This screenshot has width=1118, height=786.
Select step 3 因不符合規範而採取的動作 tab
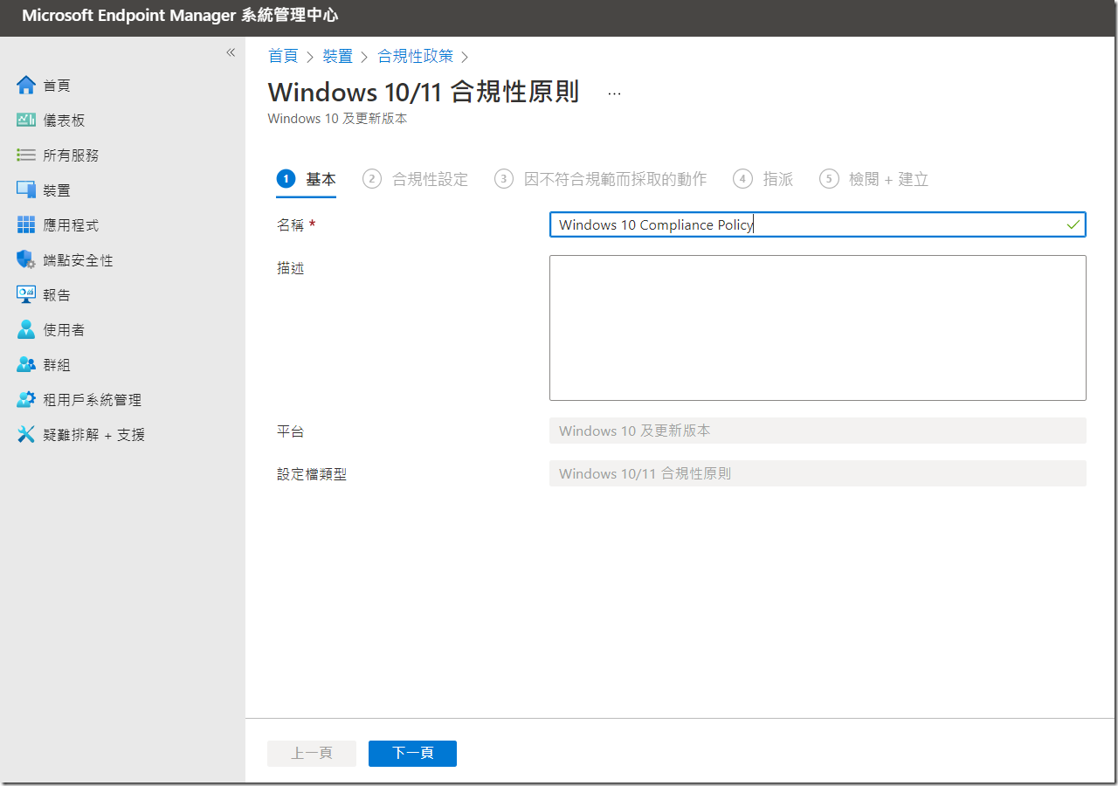[x=601, y=179]
